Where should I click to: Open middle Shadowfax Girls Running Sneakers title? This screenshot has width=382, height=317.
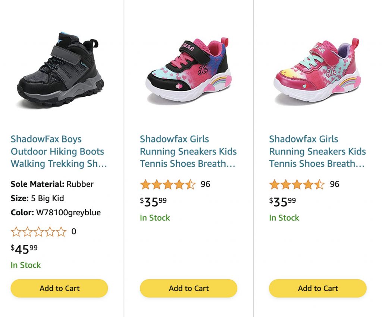pyautogui.click(x=188, y=151)
